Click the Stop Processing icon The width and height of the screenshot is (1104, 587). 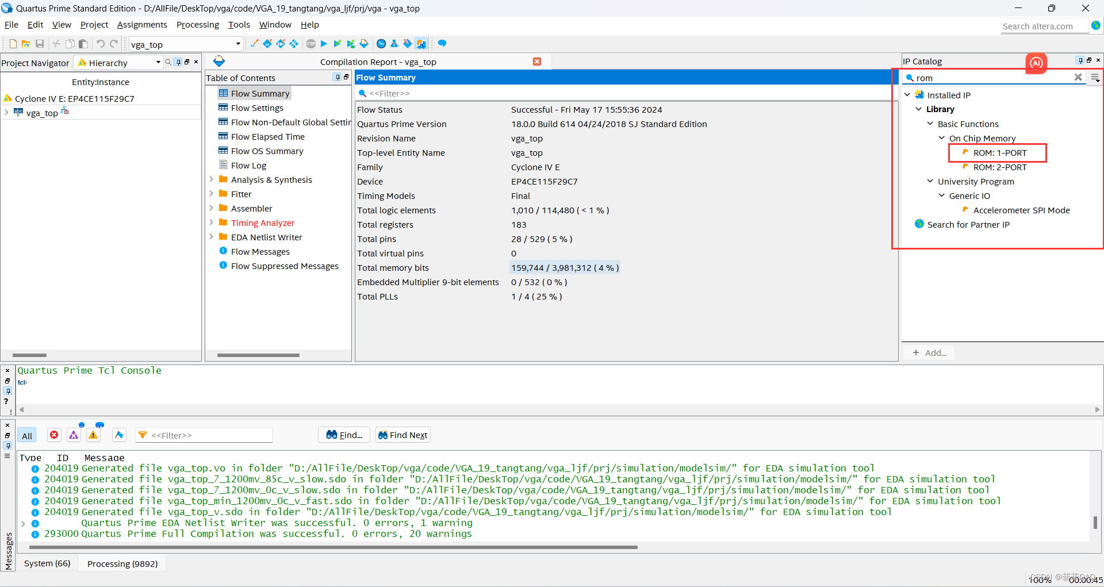(311, 44)
